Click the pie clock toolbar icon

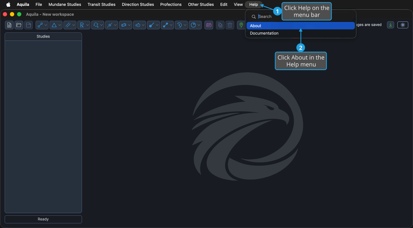tap(193, 25)
